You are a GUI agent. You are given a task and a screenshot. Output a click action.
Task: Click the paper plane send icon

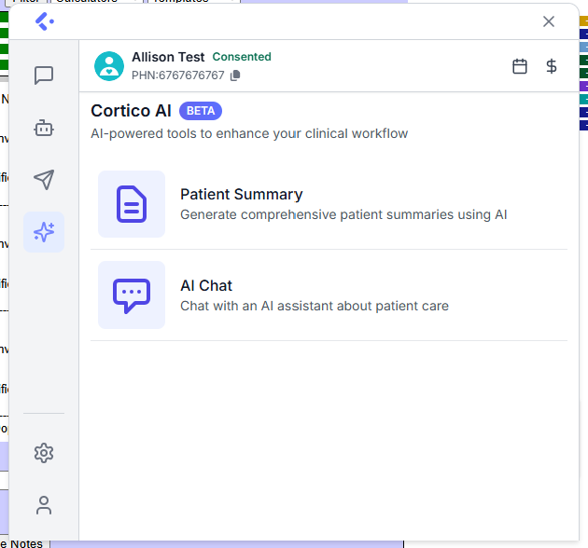(x=44, y=180)
